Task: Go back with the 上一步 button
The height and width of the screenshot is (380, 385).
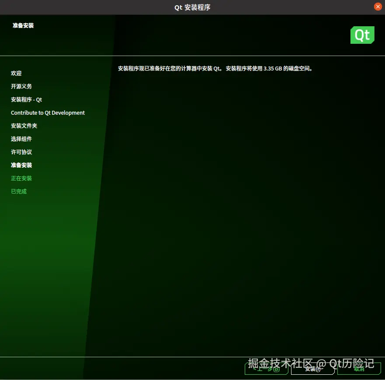Action: tap(267, 369)
